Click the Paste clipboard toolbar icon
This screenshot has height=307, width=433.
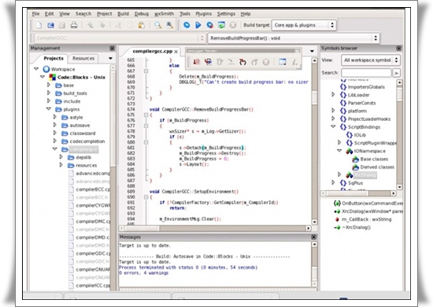142,25
